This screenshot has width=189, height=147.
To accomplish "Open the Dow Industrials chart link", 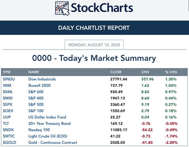I will click(42, 79).
